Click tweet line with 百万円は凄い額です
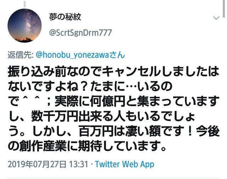The height and width of the screenshot is (179, 227). click(113, 131)
